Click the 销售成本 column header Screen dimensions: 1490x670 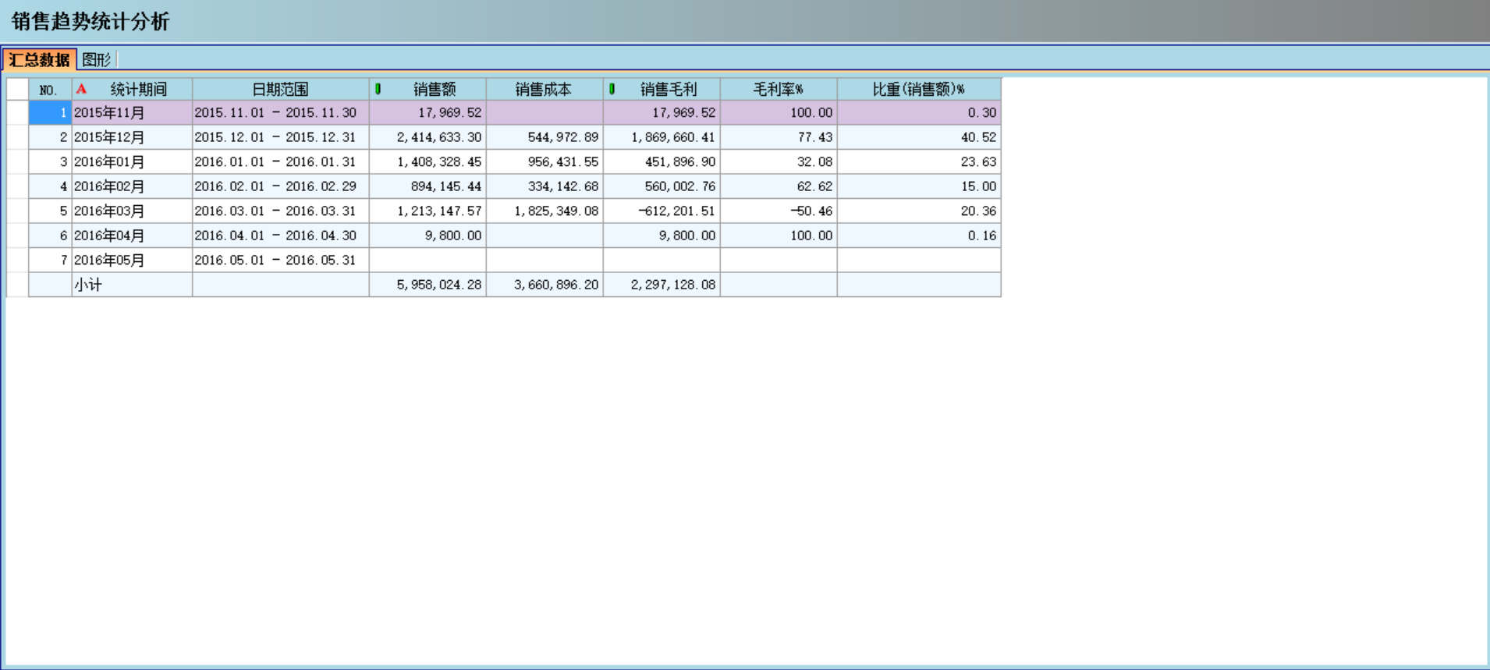pyautogui.click(x=545, y=89)
